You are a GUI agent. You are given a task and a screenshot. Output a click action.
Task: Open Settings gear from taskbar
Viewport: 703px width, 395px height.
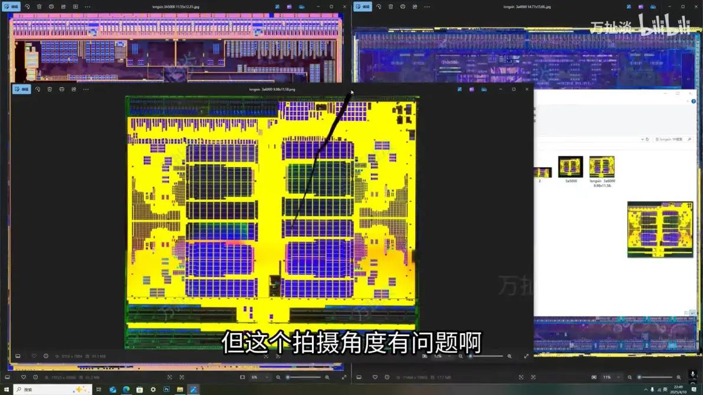153,390
